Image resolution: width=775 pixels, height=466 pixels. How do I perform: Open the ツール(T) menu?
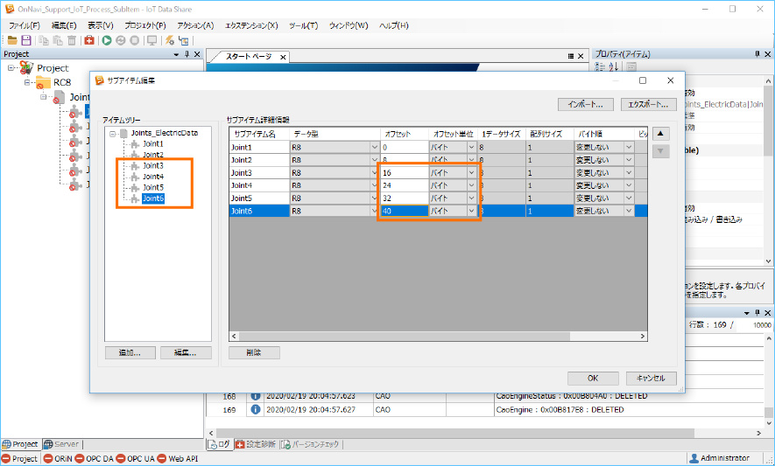[302, 25]
